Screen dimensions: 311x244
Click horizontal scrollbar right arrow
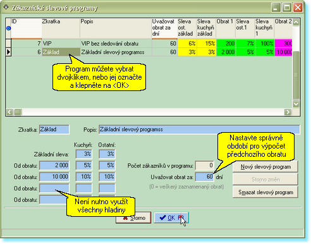(x=288, y=112)
